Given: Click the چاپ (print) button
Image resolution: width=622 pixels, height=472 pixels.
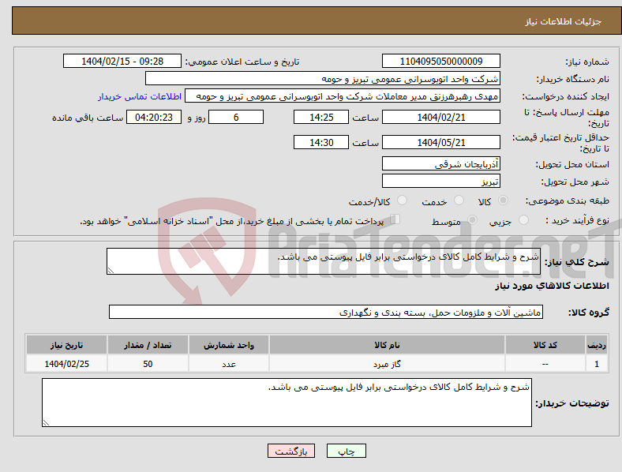Looking at the screenshot, I should [x=346, y=451].
